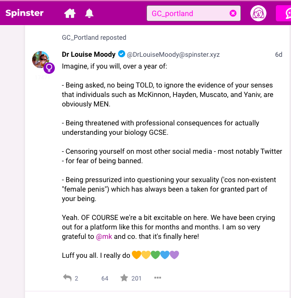Open the 6d timestamp of the post
The height and width of the screenshot is (298, 291).
tap(278, 54)
